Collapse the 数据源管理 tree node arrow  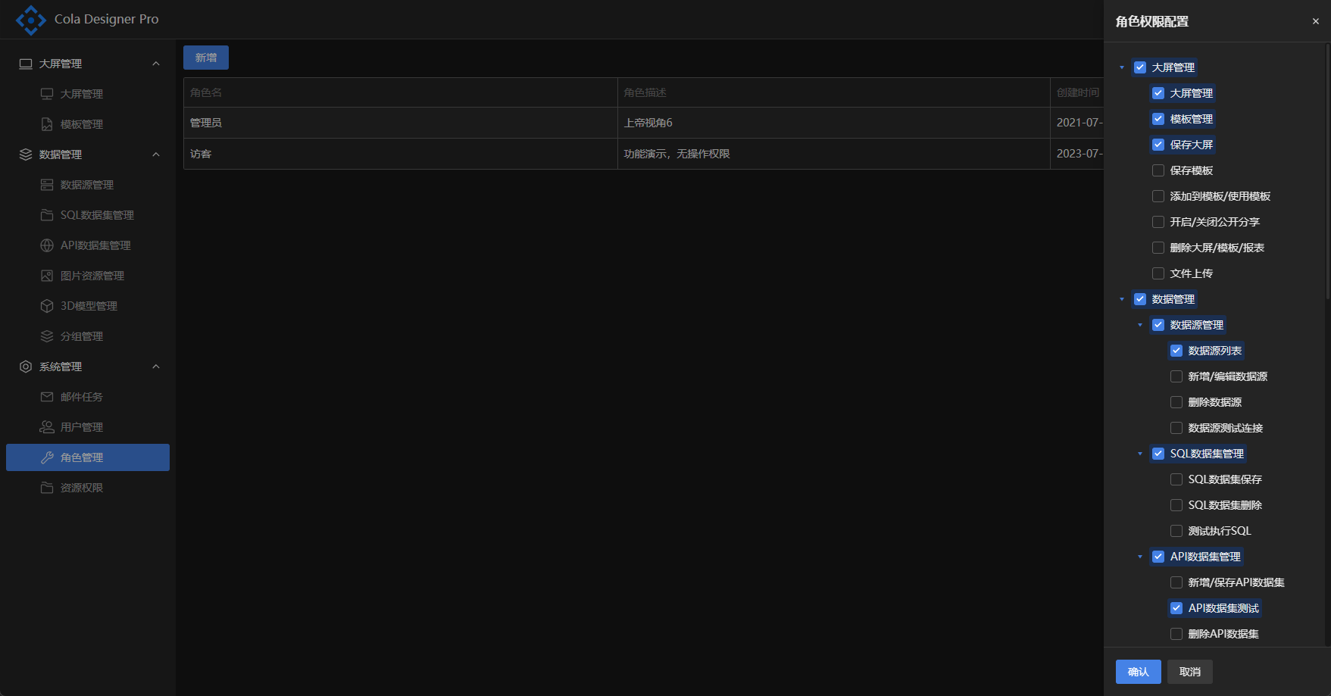[x=1140, y=325]
